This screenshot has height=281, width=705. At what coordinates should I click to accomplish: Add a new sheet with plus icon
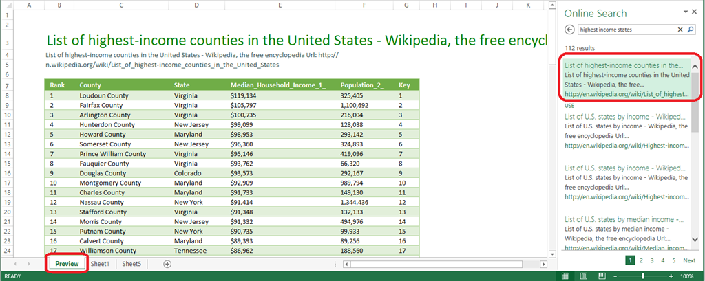coord(167,264)
